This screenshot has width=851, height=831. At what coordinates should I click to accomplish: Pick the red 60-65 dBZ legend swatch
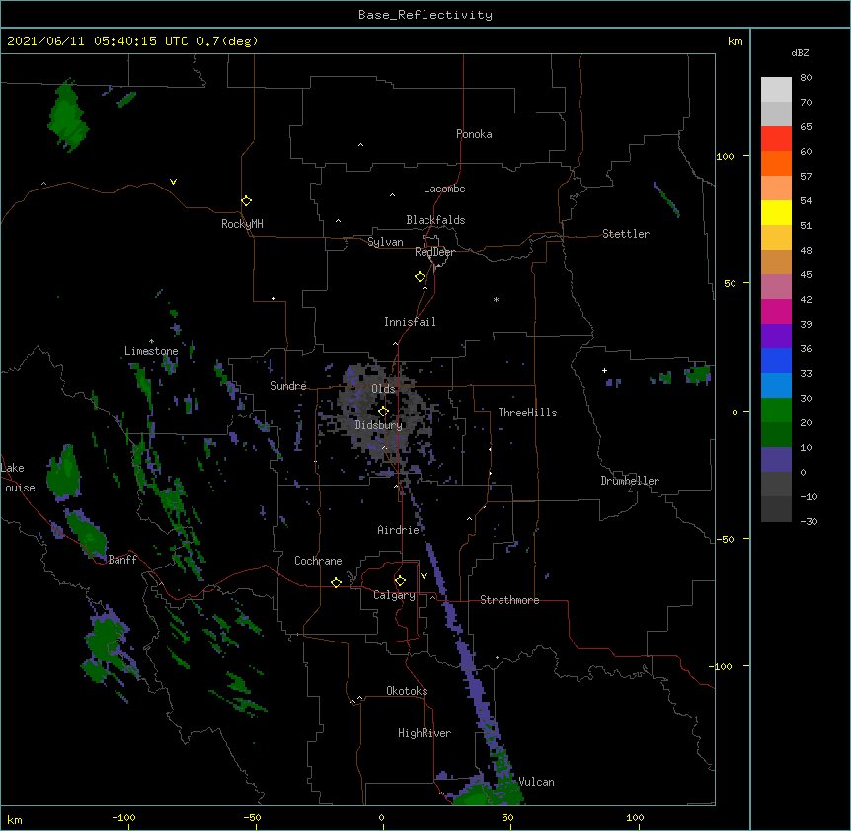coord(776,139)
